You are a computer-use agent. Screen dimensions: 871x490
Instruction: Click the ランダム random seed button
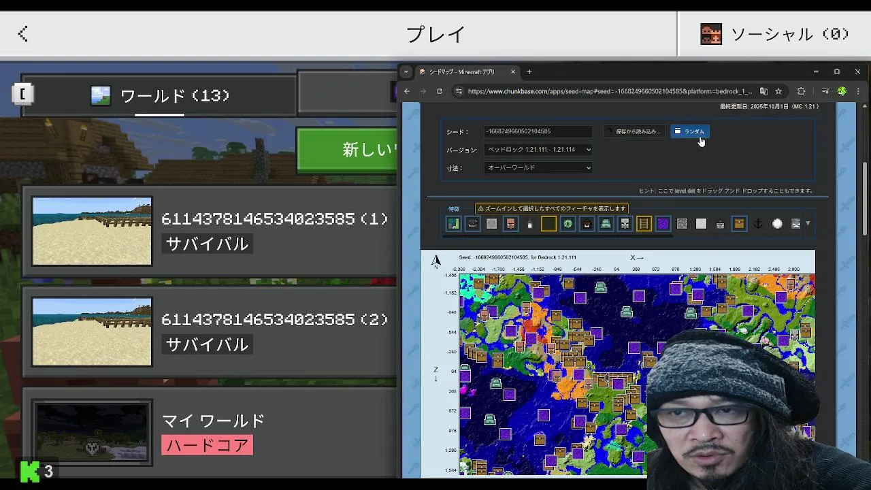click(690, 131)
